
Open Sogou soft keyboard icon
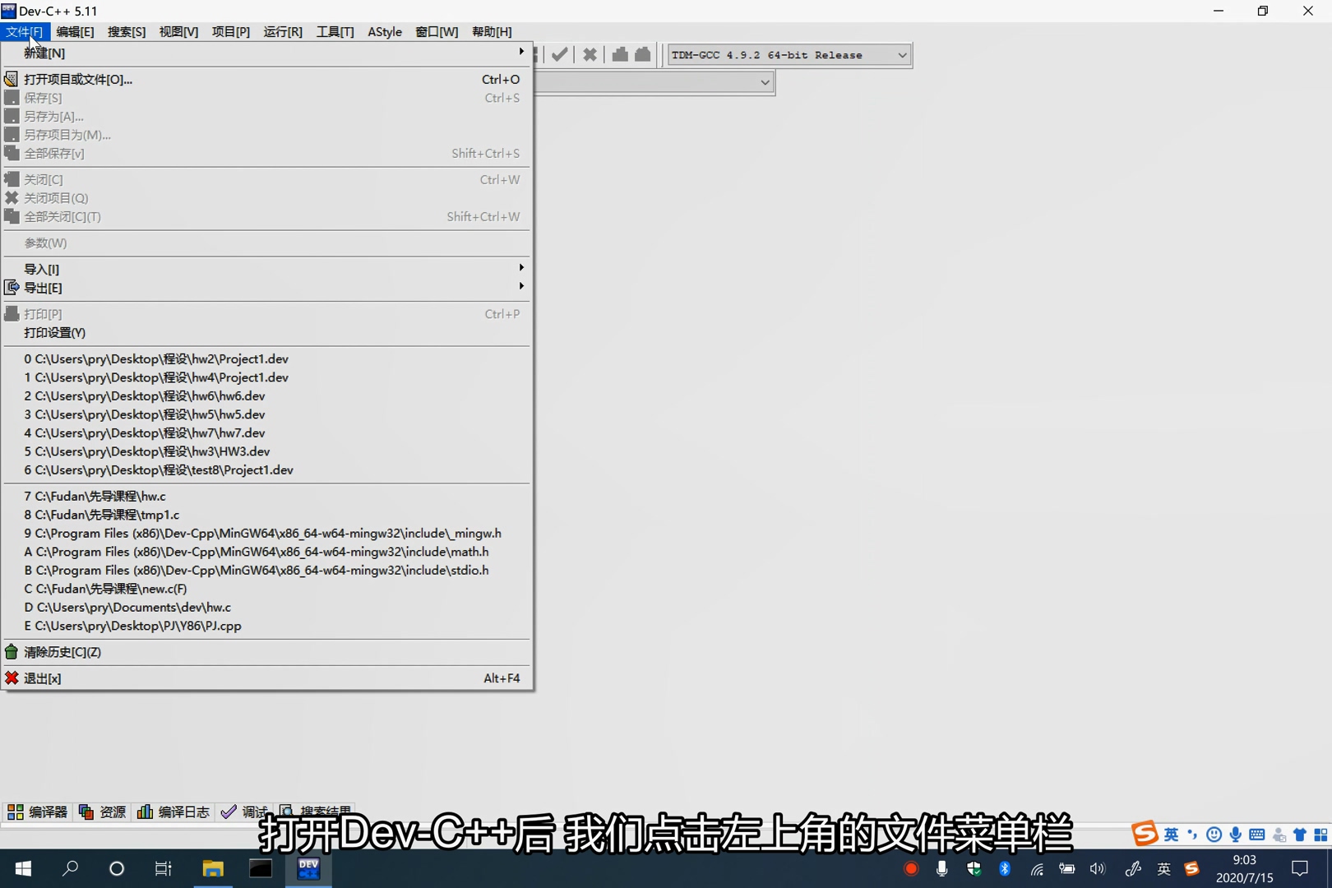click(x=1256, y=835)
